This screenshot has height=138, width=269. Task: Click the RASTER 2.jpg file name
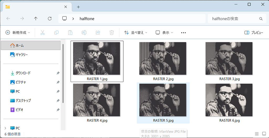pyautogui.click(x=163, y=79)
